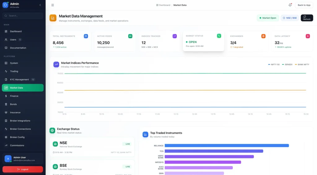Click the TCS volume bar

coord(214,151)
